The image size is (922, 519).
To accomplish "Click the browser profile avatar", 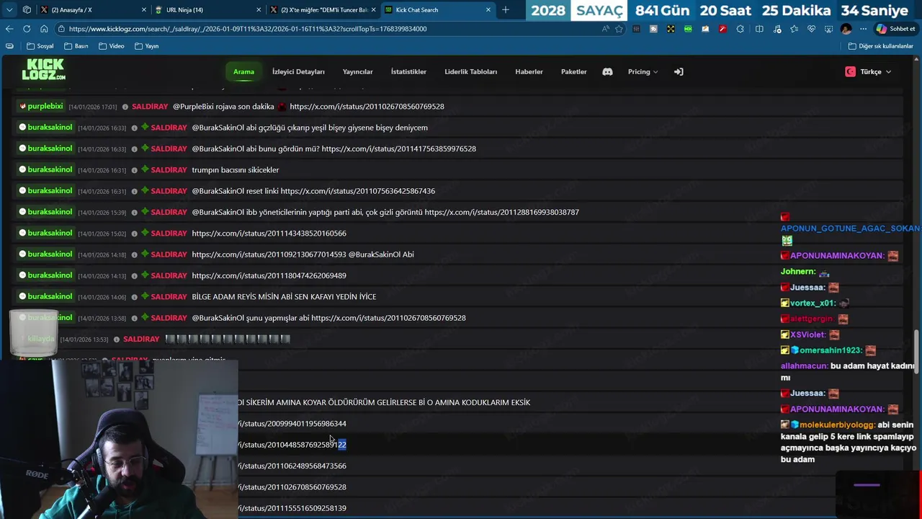I will pyautogui.click(x=846, y=29).
